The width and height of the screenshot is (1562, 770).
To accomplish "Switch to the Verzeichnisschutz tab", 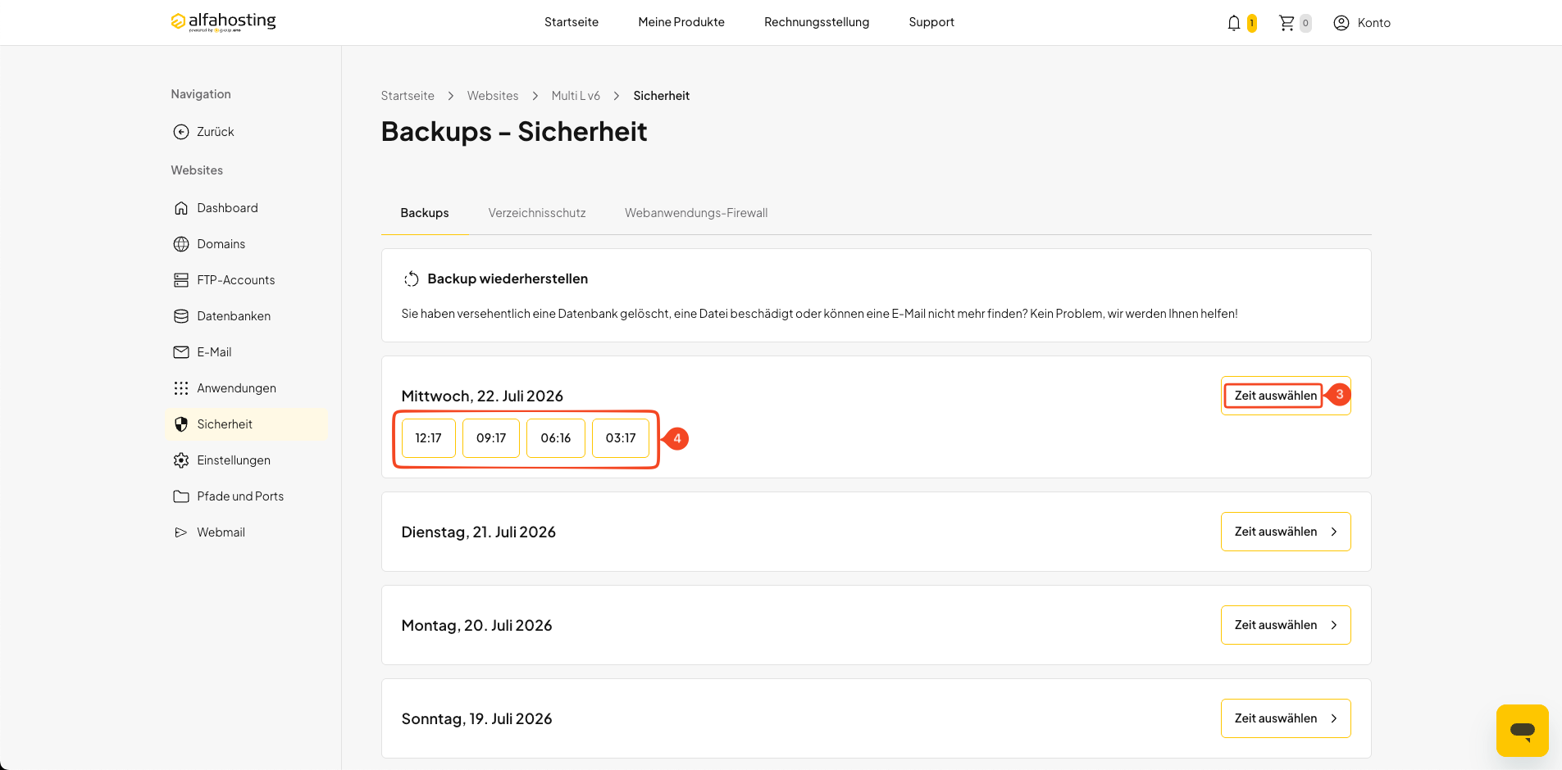I will (537, 213).
